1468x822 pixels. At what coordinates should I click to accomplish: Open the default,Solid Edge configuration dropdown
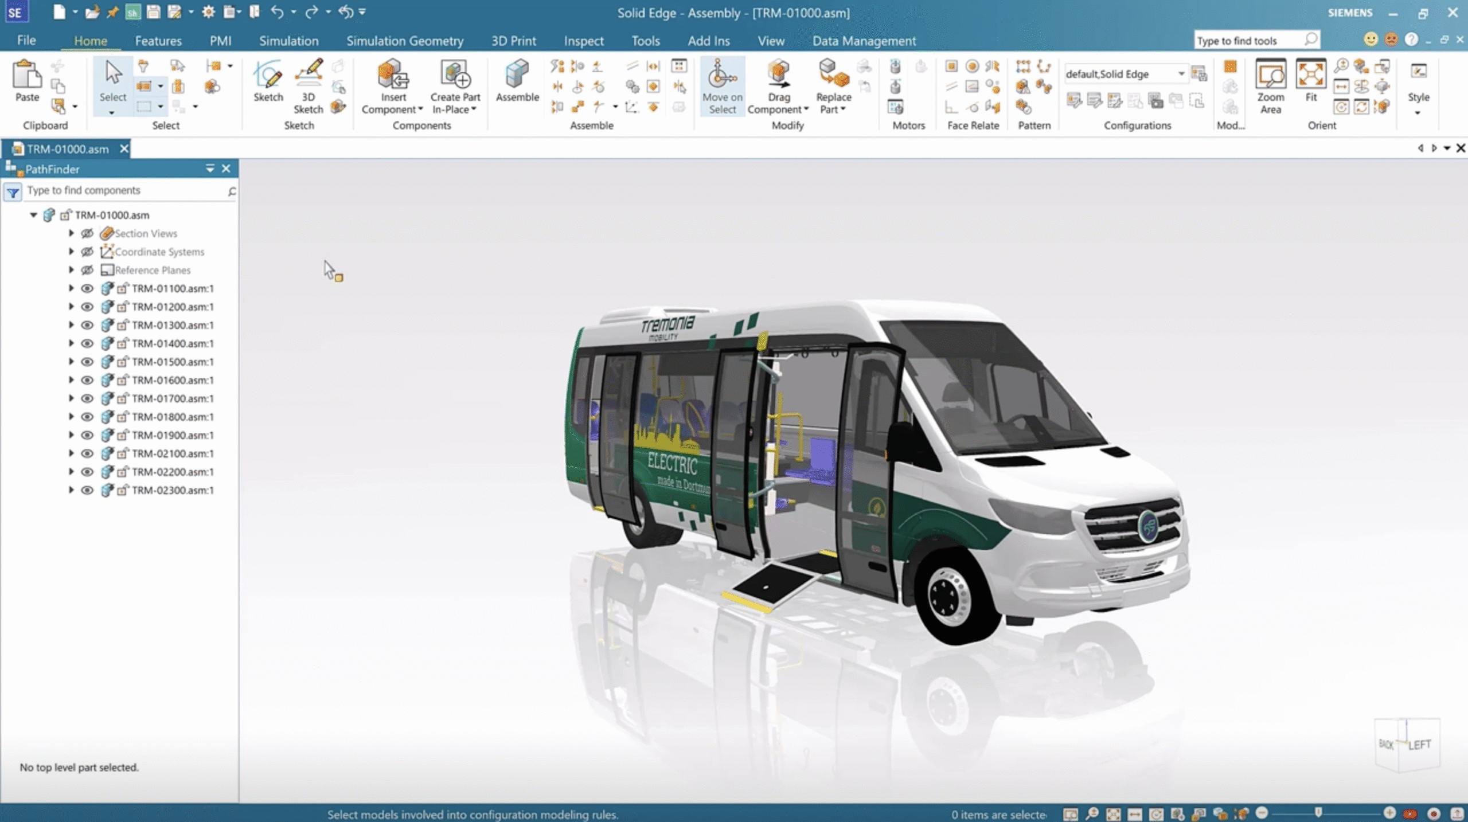1181,74
